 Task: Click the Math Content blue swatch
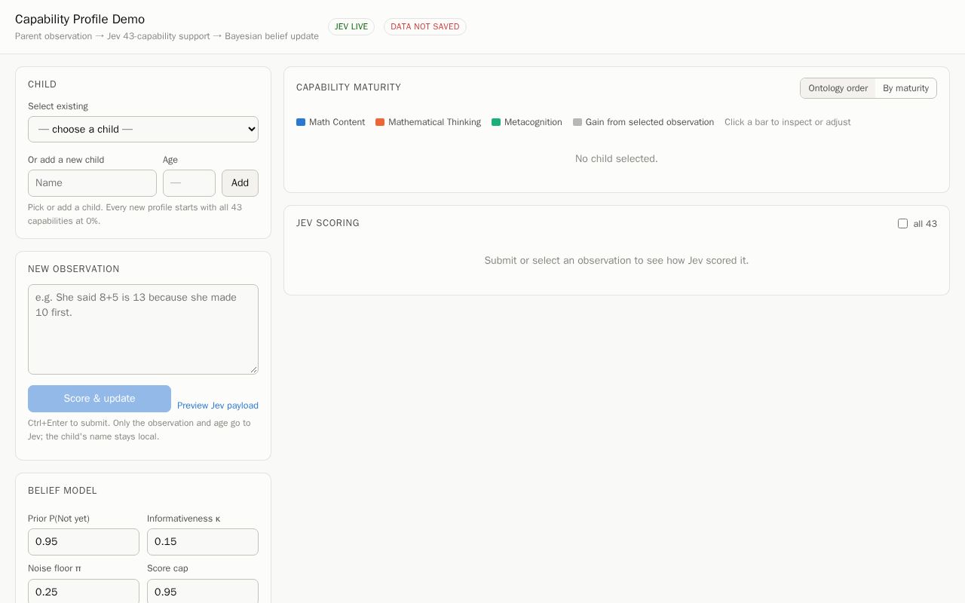(x=301, y=122)
